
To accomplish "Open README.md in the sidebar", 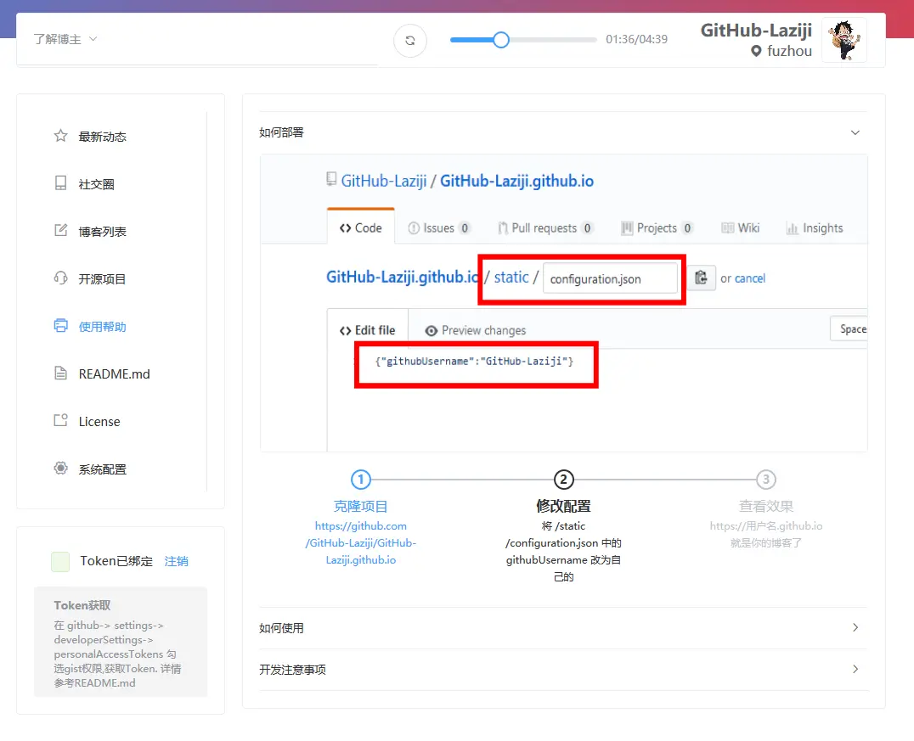I will (x=112, y=374).
